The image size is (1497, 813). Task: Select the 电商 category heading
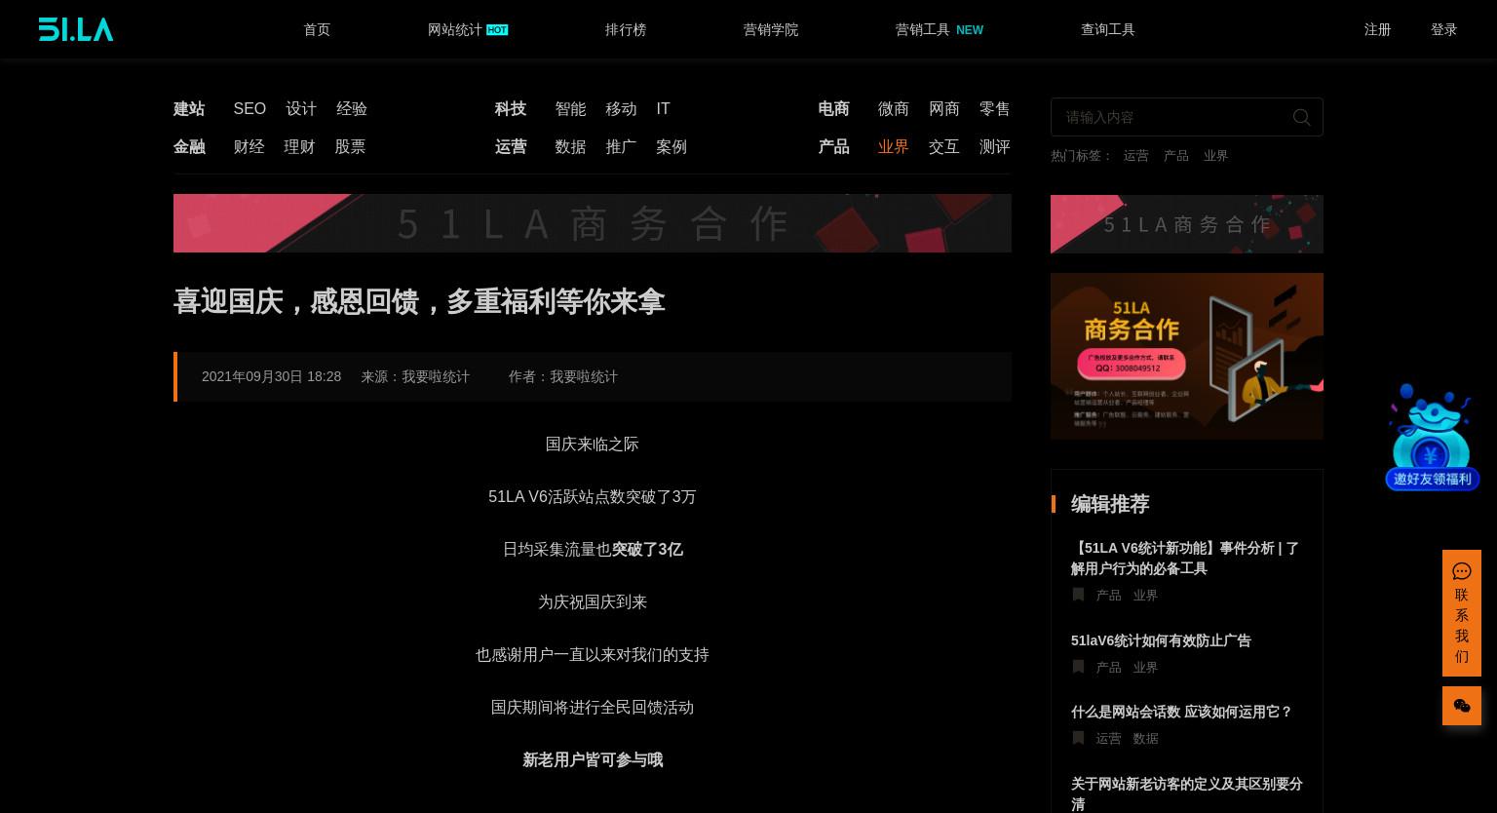click(x=833, y=108)
